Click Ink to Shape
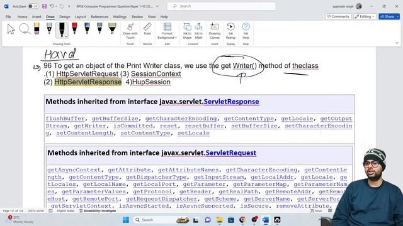This screenshot has height=226, width=403. tap(187, 31)
